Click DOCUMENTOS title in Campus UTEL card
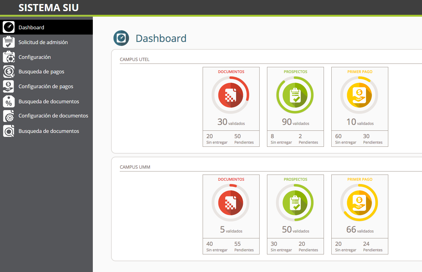This screenshot has width=422, height=272. pos(231,72)
